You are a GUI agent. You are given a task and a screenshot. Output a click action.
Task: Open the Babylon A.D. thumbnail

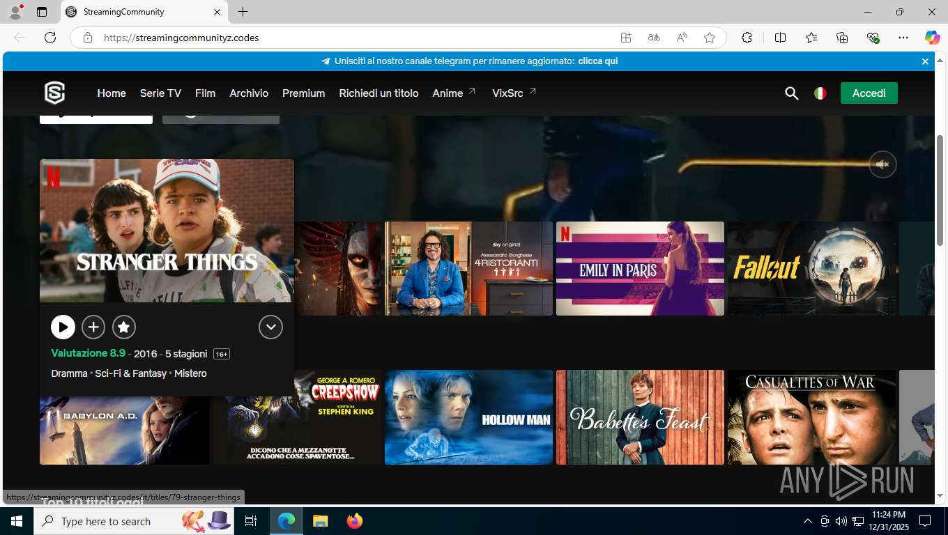pyautogui.click(x=124, y=430)
